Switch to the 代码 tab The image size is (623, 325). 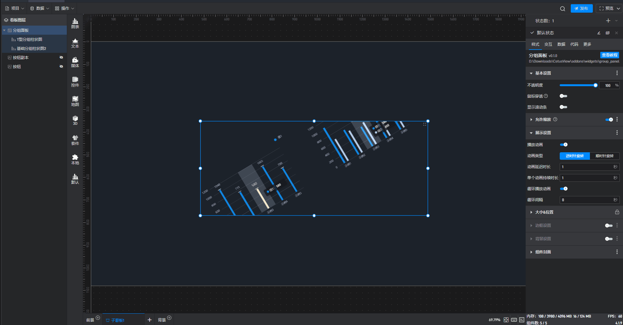pyautogui.click(x=574, y=44)
